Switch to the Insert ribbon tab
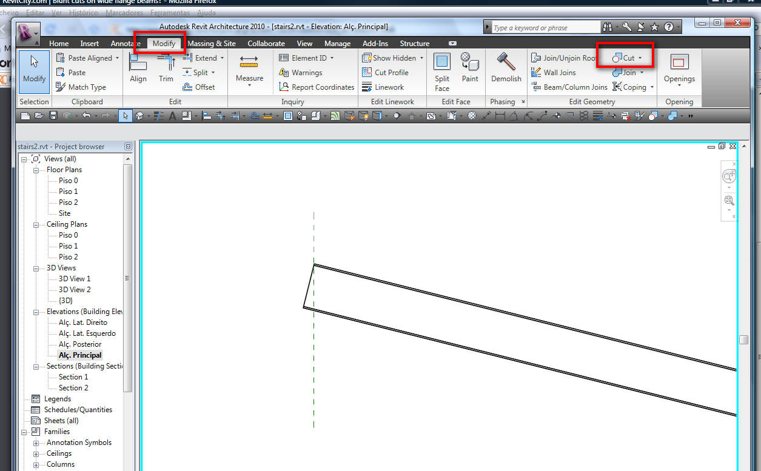761x471 pixels. (x=90, y=44)
